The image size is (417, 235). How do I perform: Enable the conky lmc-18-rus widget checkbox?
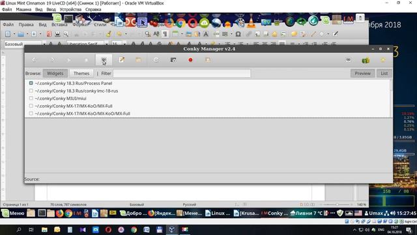coord(31,91)
